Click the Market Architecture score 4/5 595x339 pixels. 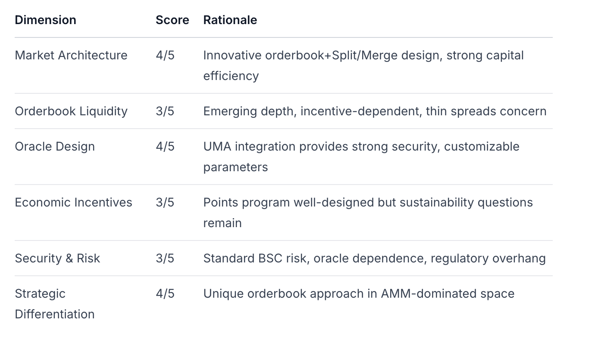(165, 55)
